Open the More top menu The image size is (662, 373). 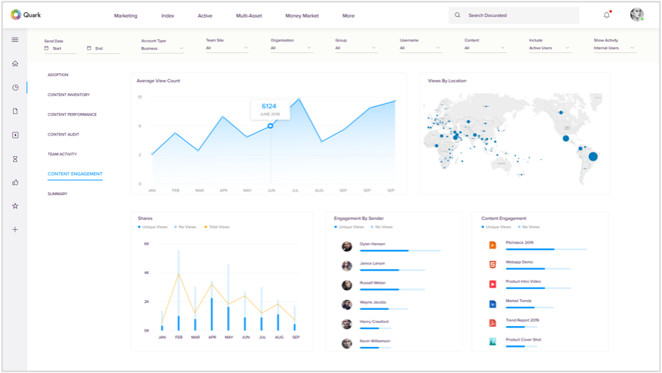348,15
